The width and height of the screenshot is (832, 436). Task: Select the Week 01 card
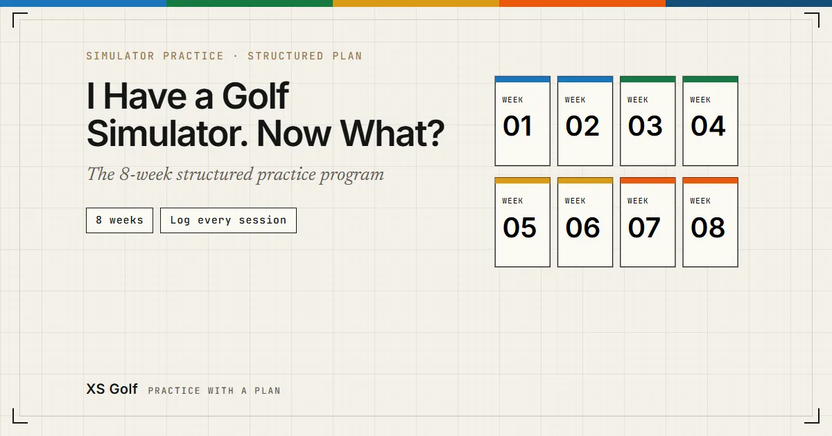pos(522,121)
